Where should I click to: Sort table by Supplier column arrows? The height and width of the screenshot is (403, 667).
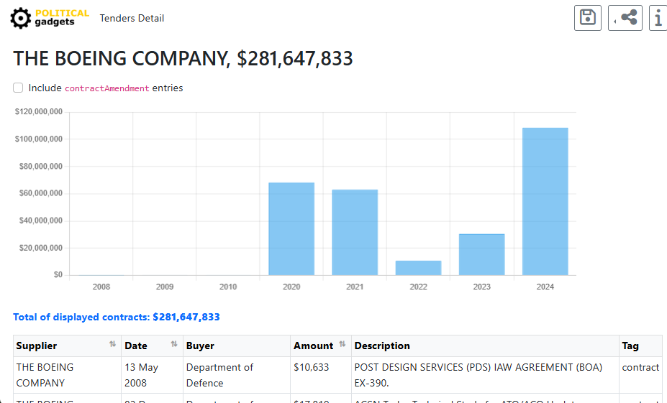tap(112, 344)
